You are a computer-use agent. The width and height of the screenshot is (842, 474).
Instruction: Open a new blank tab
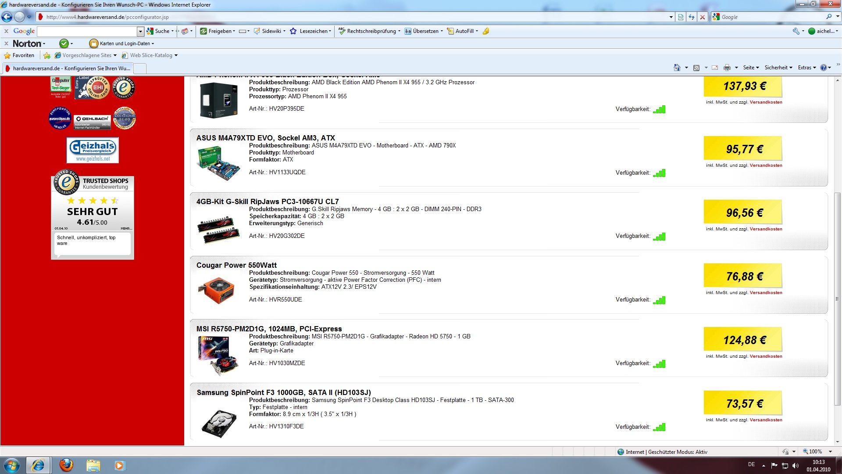click(x=140, y=68)
